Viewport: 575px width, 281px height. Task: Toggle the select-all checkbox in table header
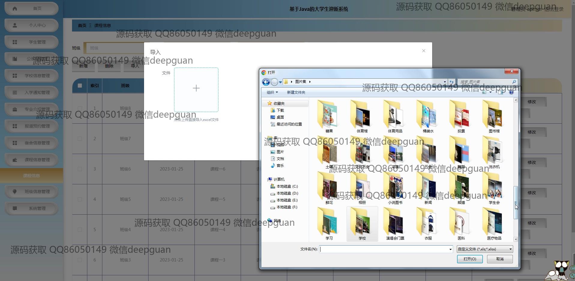click(80, 86)
